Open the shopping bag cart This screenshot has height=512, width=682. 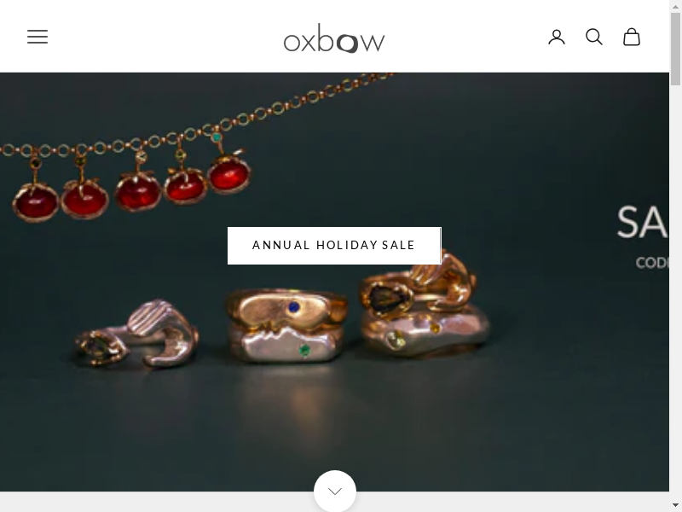point(632,37)
